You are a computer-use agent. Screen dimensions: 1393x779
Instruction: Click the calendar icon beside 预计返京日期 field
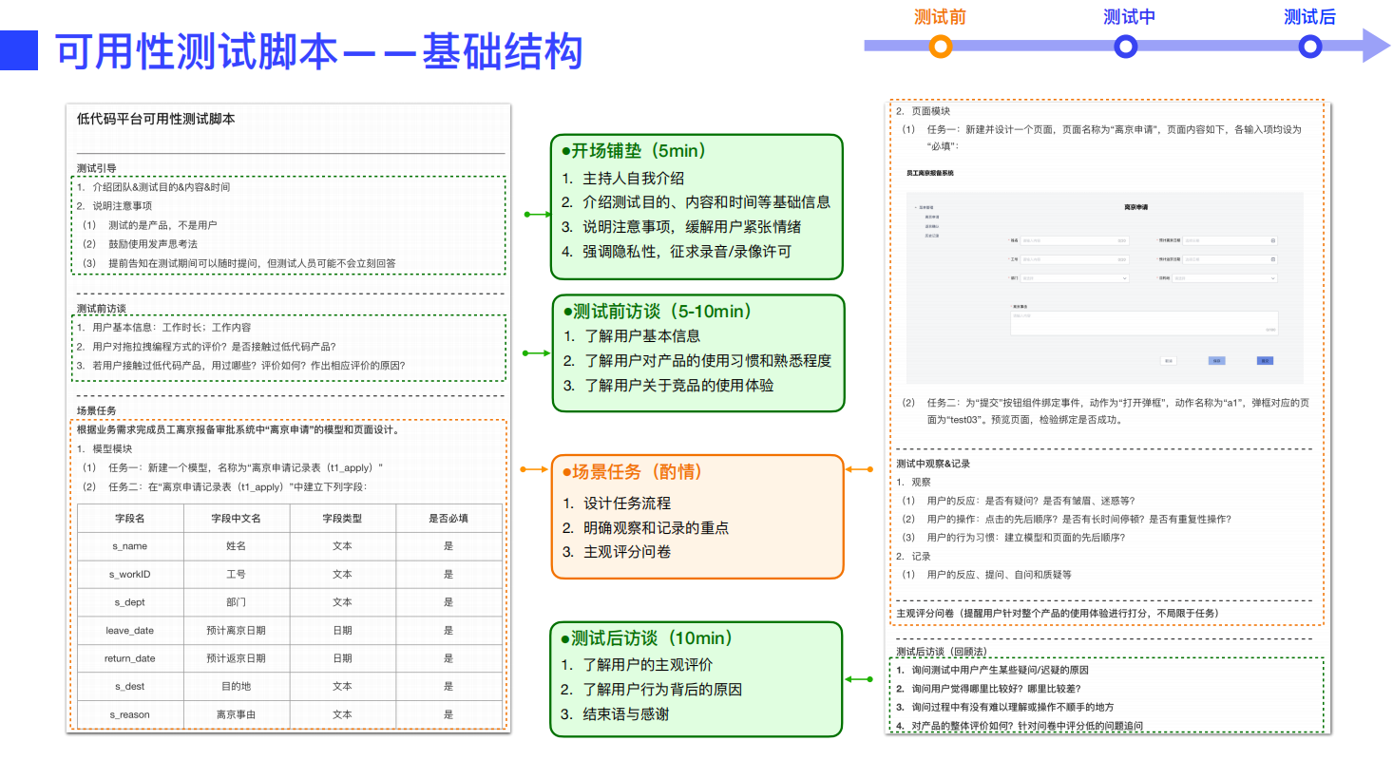(x=1272, y=259)
